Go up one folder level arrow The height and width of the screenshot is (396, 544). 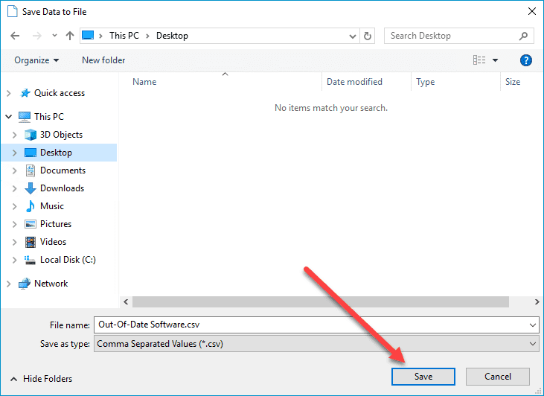tap(70, 36)
